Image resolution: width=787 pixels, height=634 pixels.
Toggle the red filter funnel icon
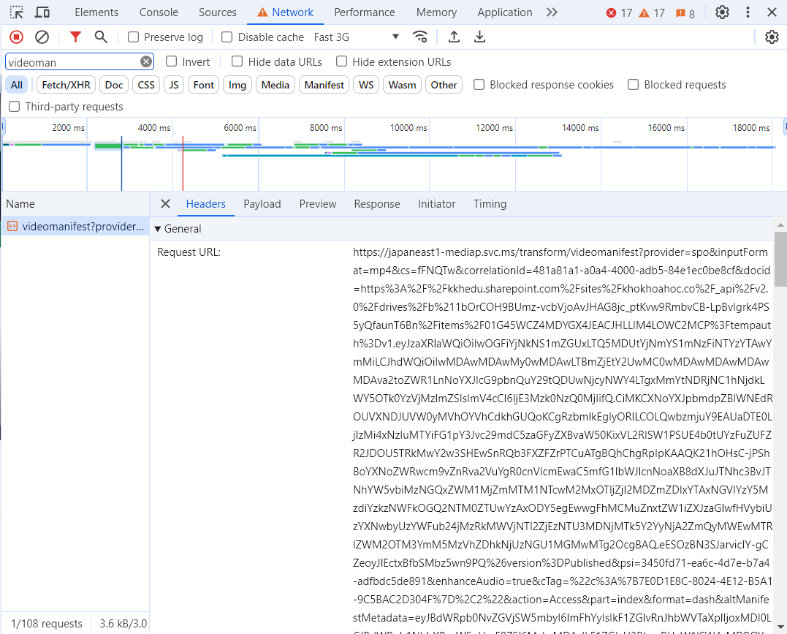click(x=75, y=37)
